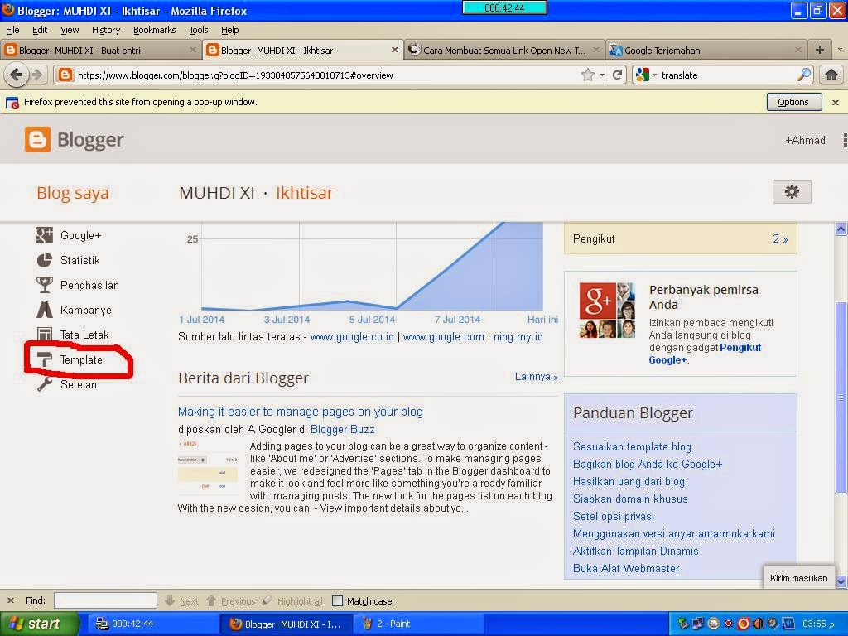Open Google+ sidebar item icon
The image size is (848, 636).
(45, 235)
